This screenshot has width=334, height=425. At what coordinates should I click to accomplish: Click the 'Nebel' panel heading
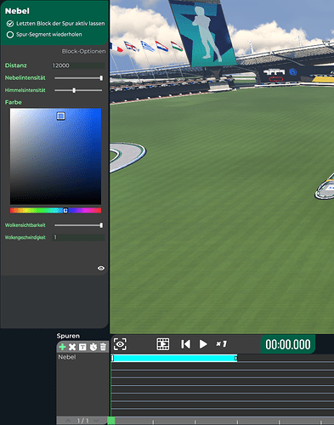[17, 11]
